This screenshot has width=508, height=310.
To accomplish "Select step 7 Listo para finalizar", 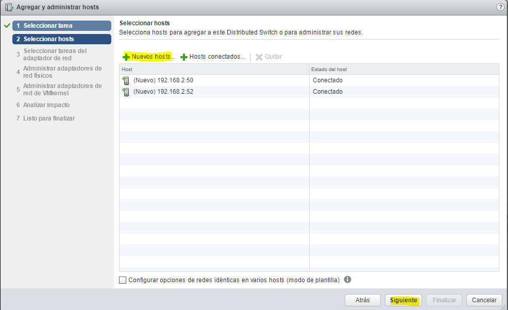I will pos(49,118).
